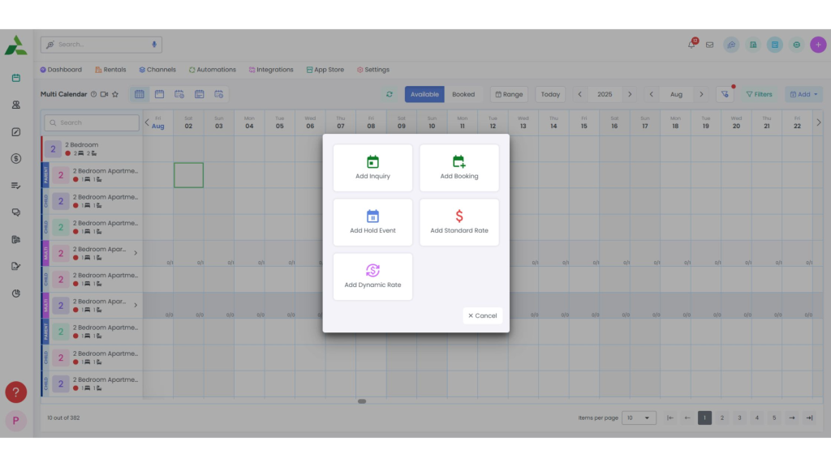This screenshot has height=467, width=831.
Task: Select the fourth calendar view icon
Action: [200, 94]
